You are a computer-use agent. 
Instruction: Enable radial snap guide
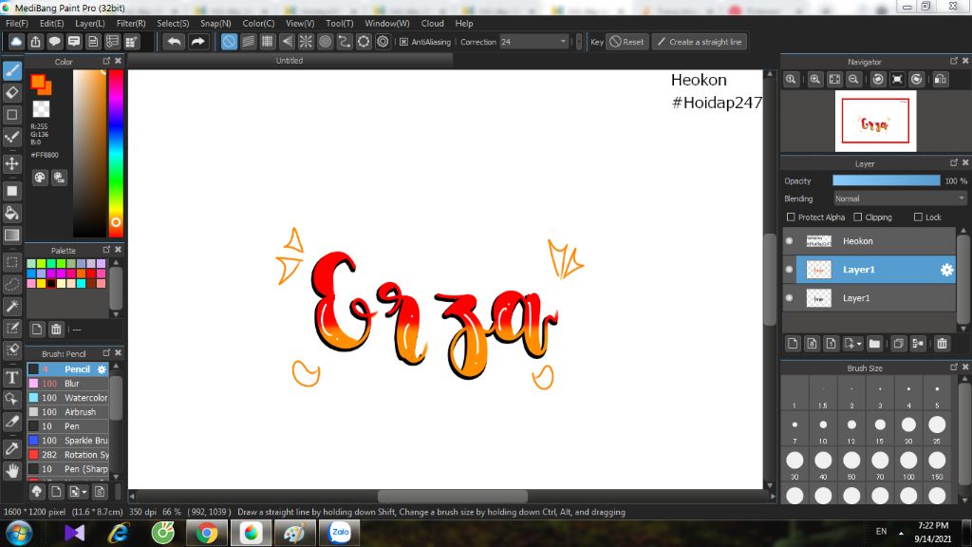(306, 42)
